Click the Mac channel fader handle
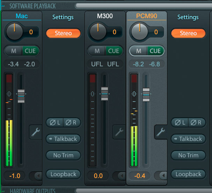This screenshot has width=212, height=193. click(21, 96)
